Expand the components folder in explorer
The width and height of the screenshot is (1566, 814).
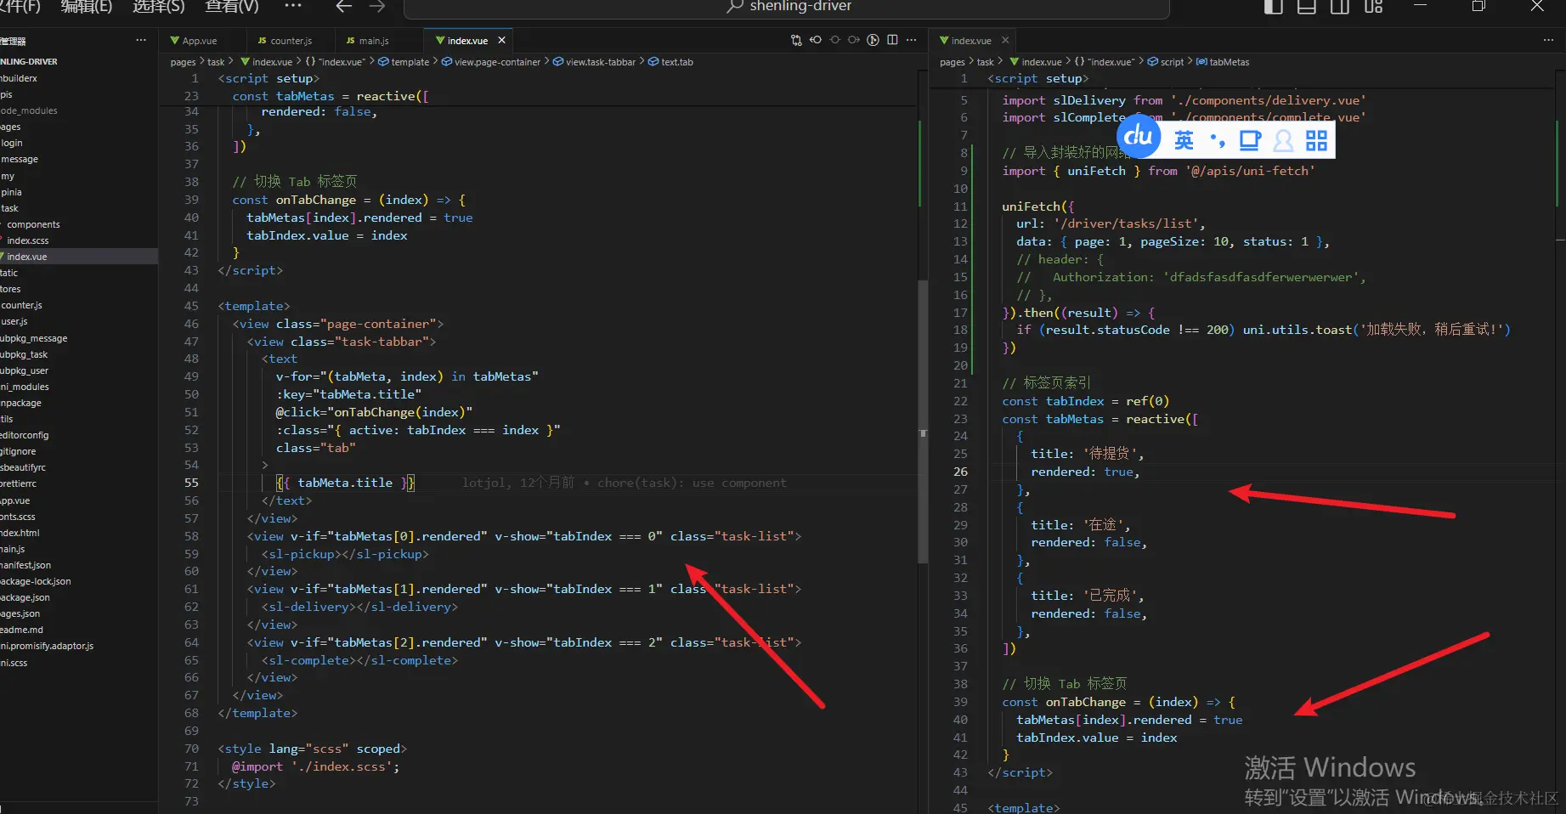[33, 224]
